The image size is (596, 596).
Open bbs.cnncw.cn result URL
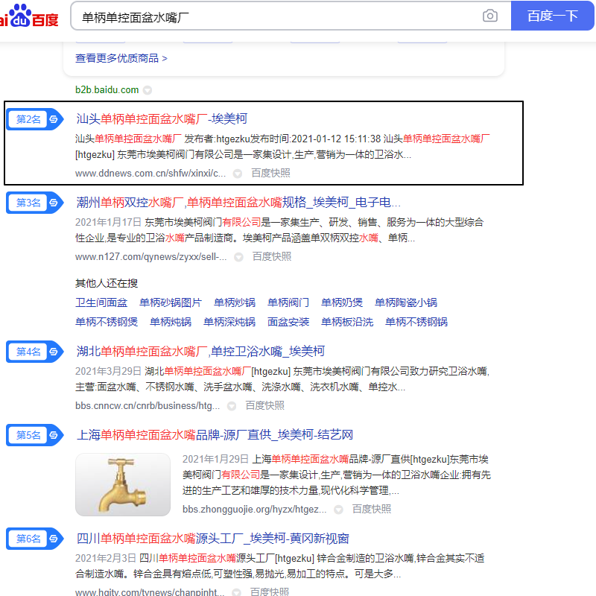(148, 406)
